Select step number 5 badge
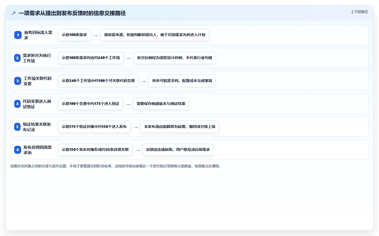This screenshot has height=236, width=379. 17,127
